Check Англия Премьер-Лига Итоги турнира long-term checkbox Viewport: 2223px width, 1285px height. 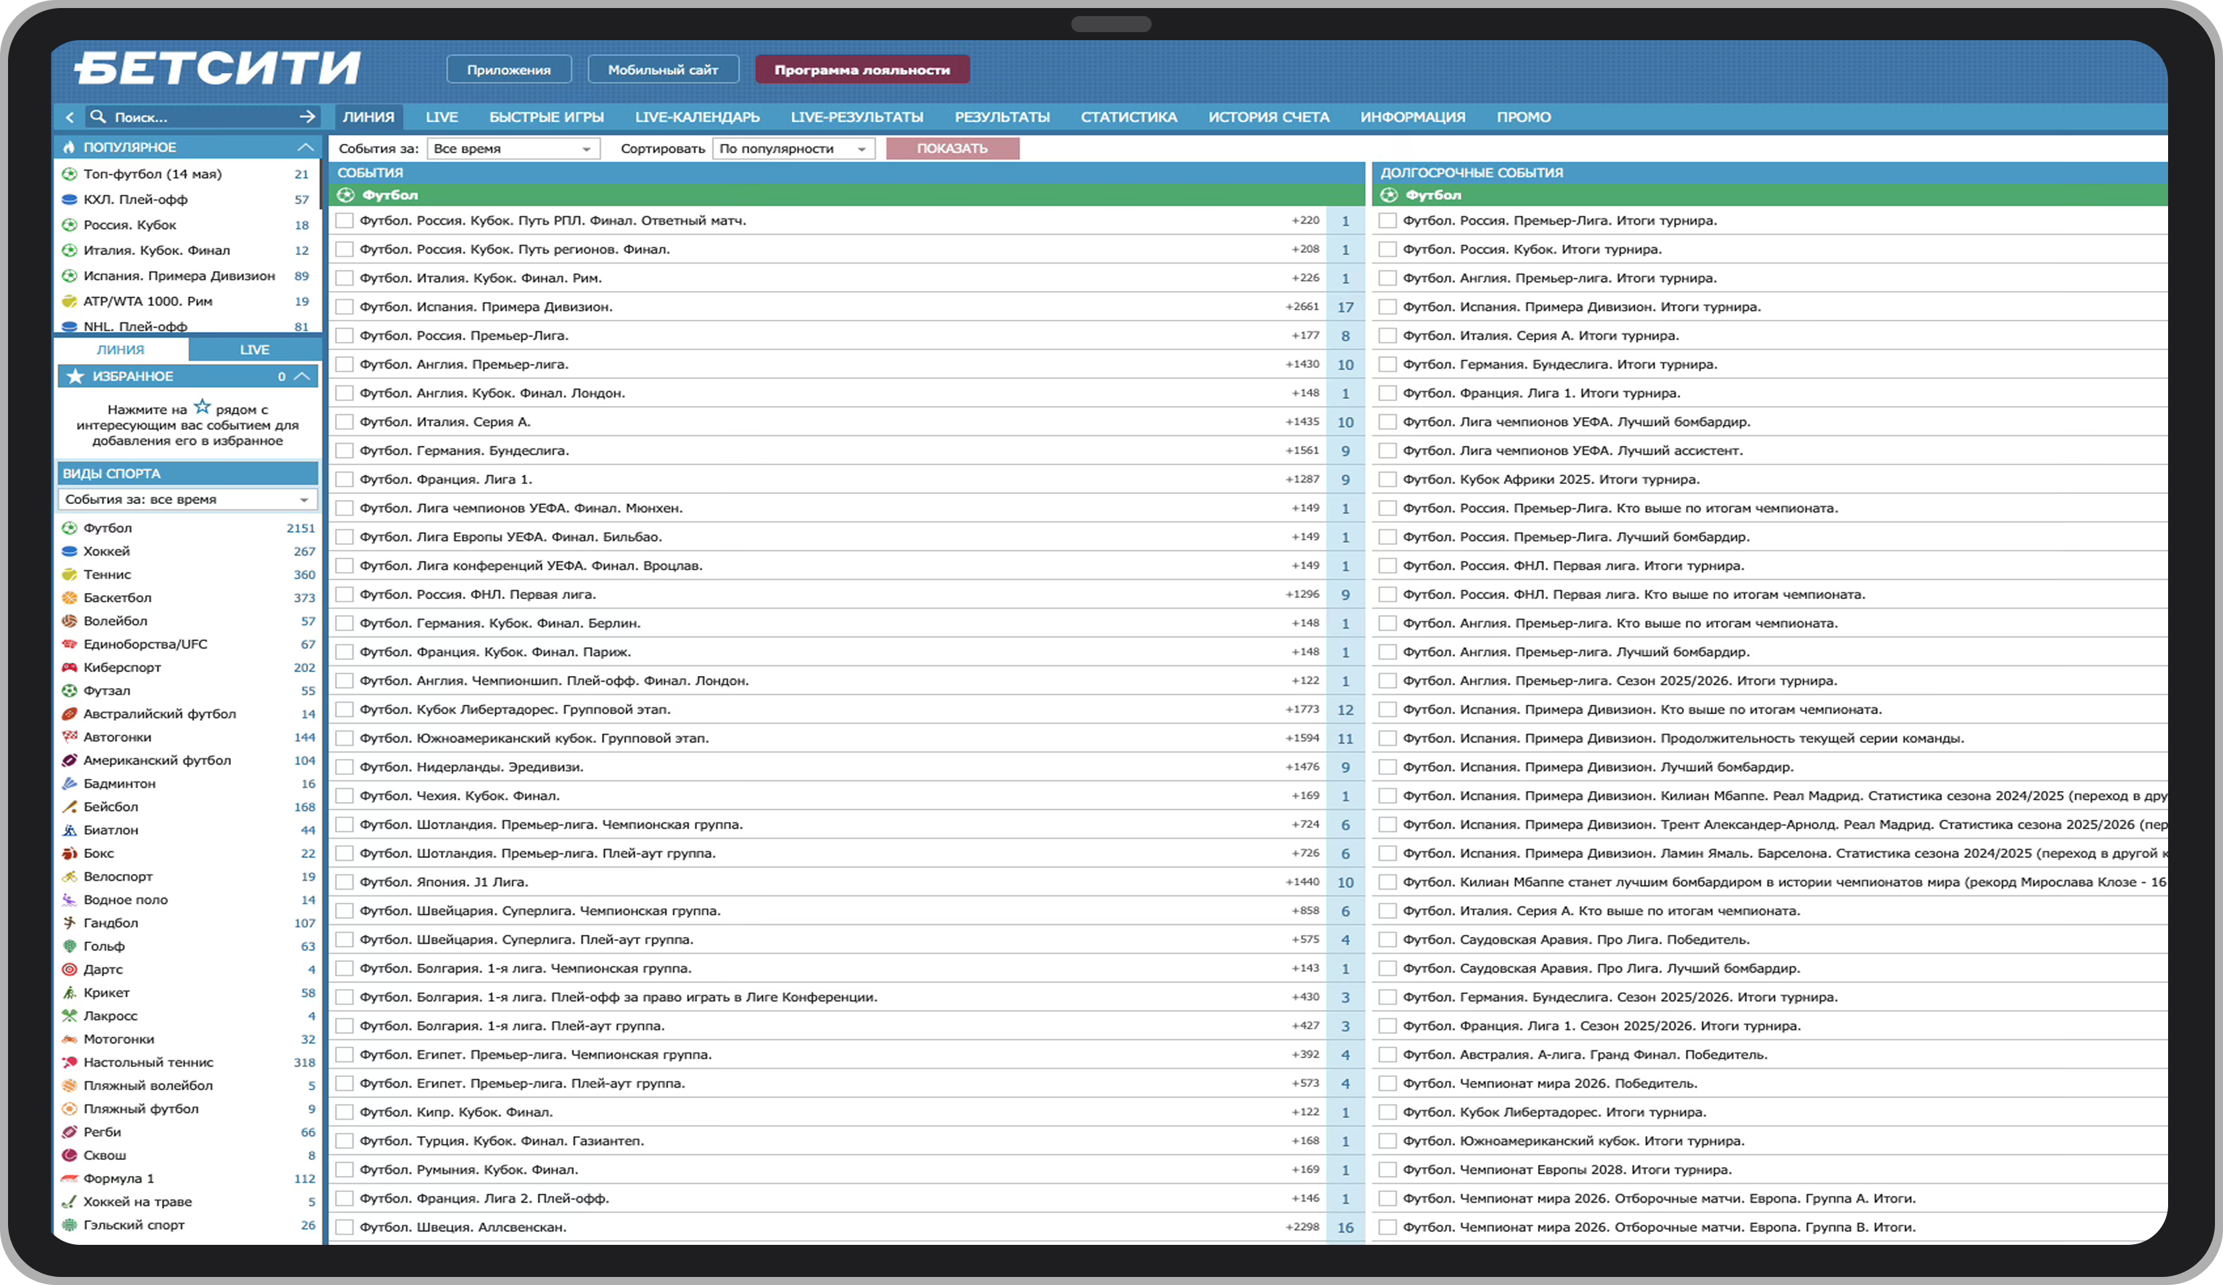[x=1387, y=278]
